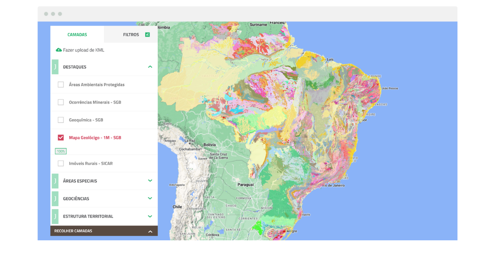Expand the GEOCIÊNCIAS section chevron
Viewport: 495px width, 258px height.
pos(150,198)
